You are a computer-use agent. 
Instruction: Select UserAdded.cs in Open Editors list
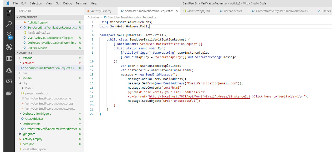coord(50,38)
